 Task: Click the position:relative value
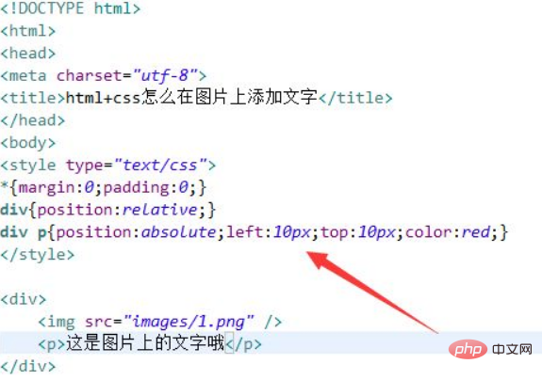pyautogui.click(x=159, y=210)
